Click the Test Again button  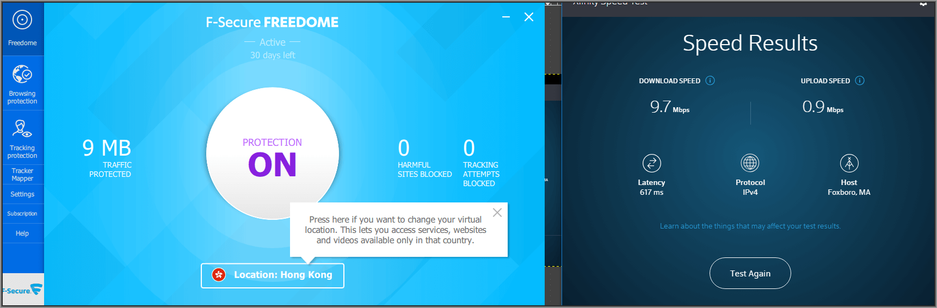[x=750, y=273]
